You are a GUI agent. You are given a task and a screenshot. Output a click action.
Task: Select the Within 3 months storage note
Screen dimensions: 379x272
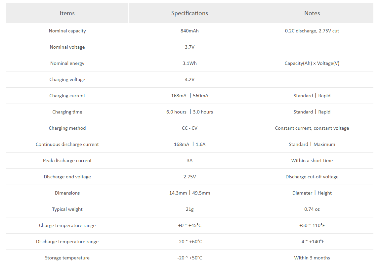312,258
